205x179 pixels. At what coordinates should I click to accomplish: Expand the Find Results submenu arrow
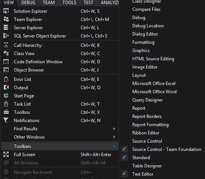(114, 129)
